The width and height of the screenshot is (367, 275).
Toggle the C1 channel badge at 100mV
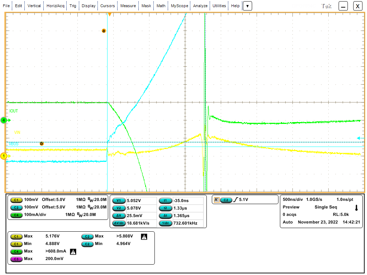pos(16,200)
